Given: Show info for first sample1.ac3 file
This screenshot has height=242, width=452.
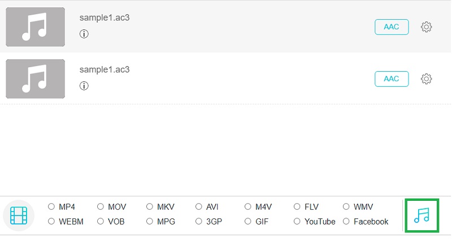Looking at the screenshot, I should [x=84, y=34].
